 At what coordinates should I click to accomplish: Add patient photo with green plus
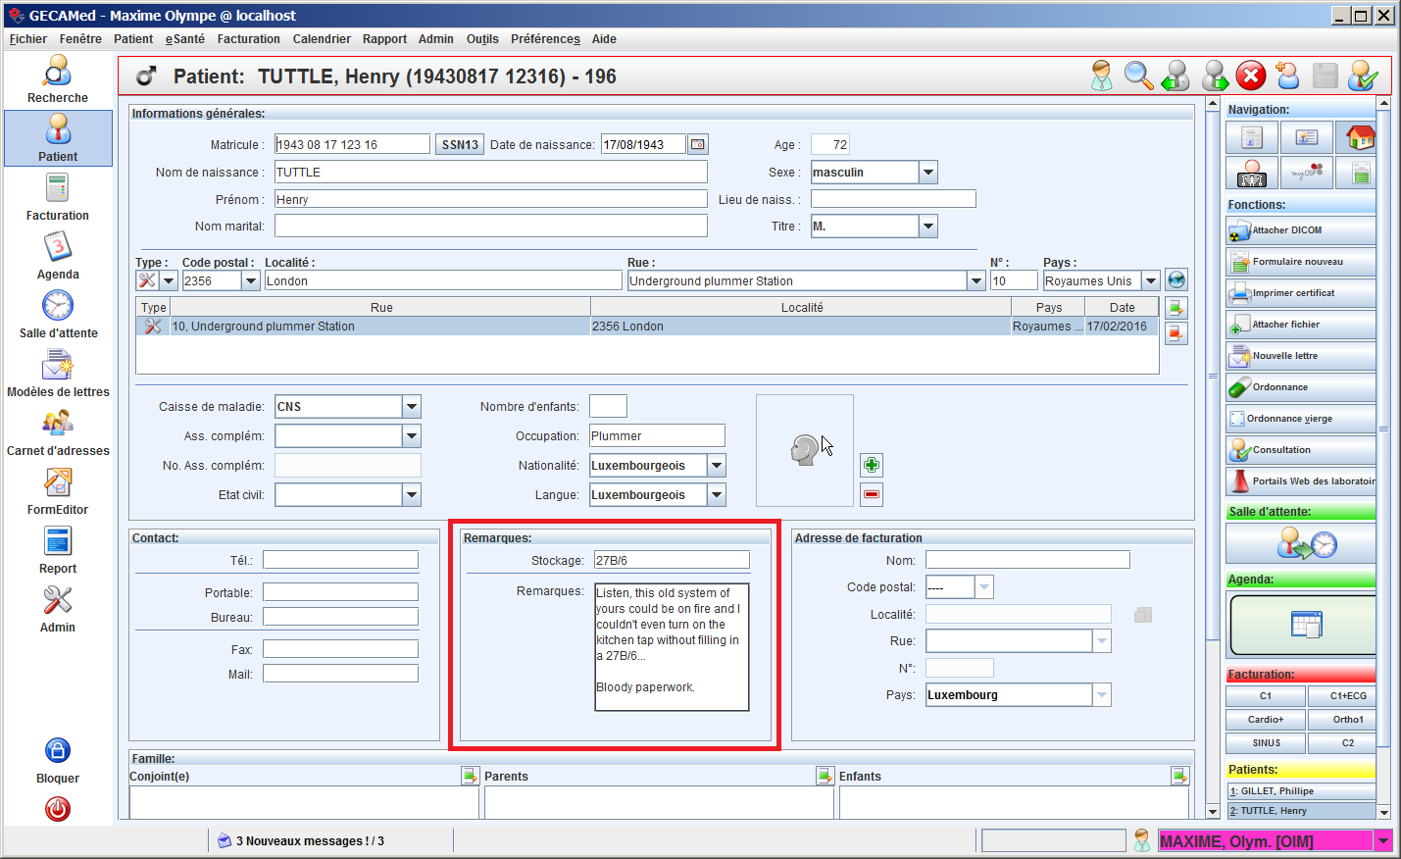(x=871, y=465)
